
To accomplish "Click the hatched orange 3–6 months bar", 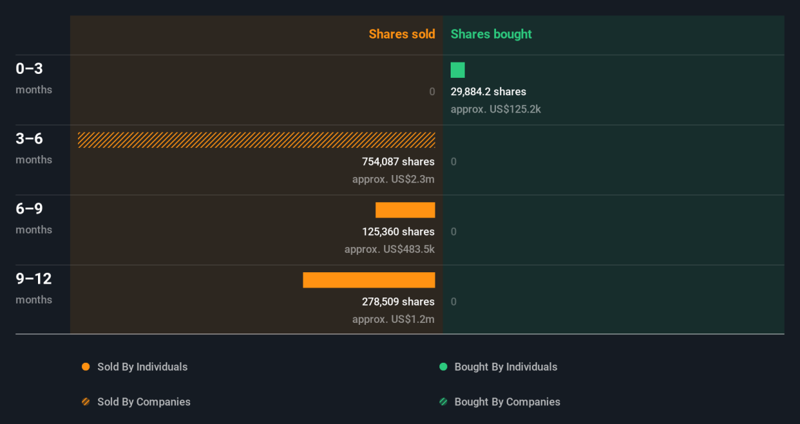I will [256, 140].
